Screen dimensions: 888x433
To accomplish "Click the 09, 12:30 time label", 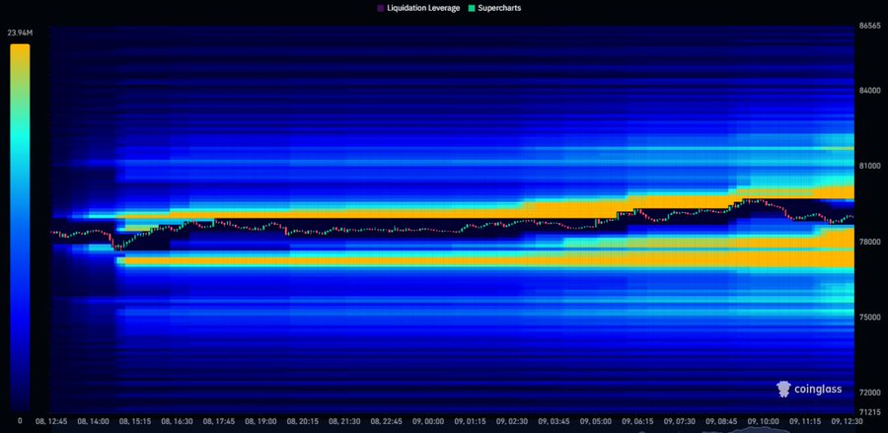I will pyautogui.click(x=848, y=422).
